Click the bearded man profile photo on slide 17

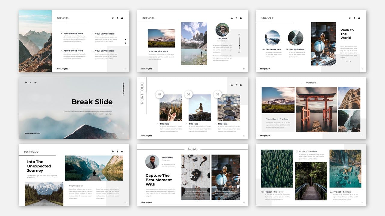[222, 30]
